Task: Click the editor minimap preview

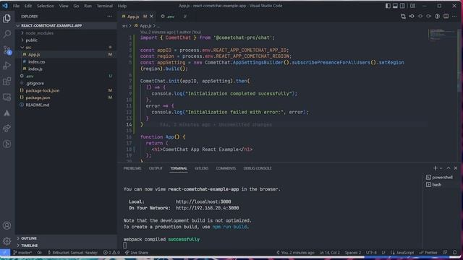Action: 442,35
